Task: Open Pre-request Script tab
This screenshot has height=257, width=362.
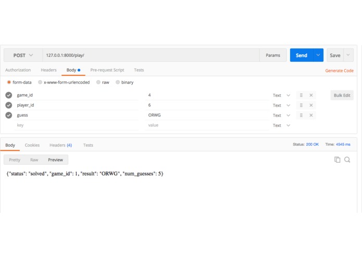Action: coord(107,70)
